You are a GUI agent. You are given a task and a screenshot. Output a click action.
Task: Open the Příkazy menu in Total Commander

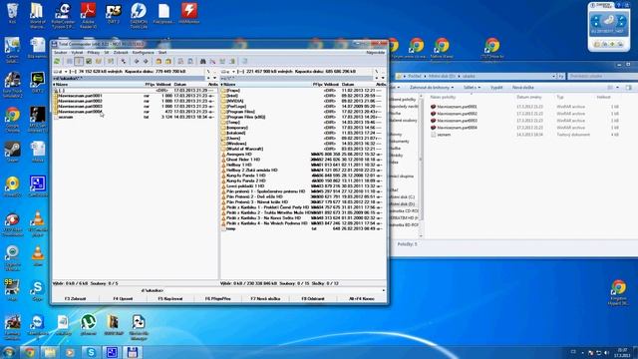[x=93, y=53]
